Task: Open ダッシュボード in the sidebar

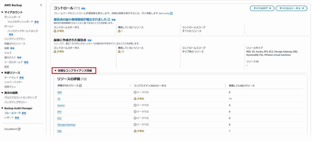Action: (12, 17)
